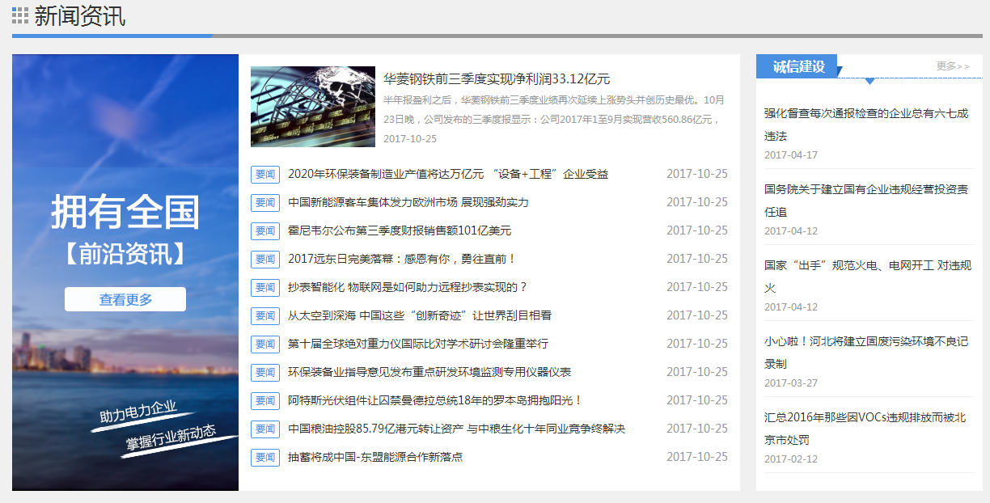The image size is (990, 503).
Task: Click the grid icon beside 新闻资讯 heading
Action: (20, 15)
